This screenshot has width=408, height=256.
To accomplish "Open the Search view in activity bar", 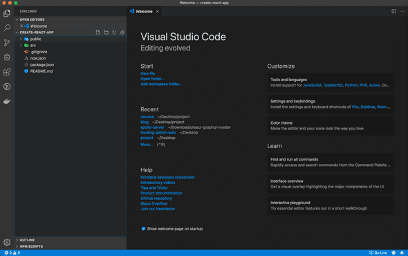I will click(7, 28).
